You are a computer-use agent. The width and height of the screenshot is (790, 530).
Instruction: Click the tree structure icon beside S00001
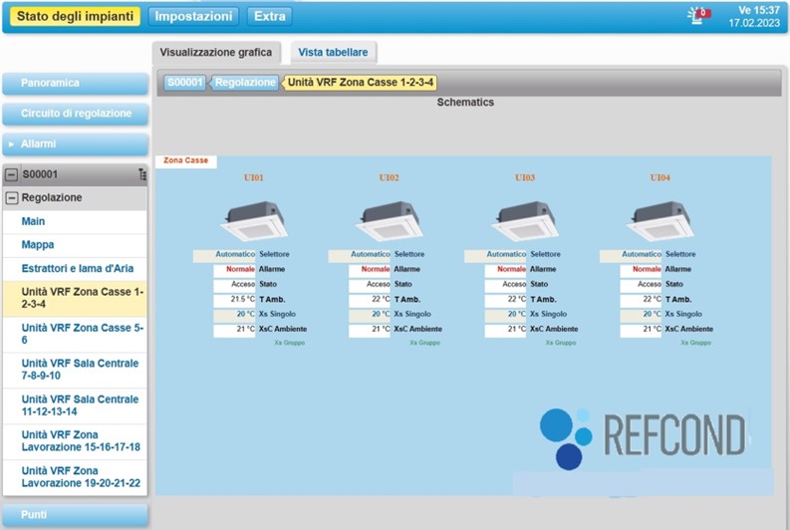point(141,174)
